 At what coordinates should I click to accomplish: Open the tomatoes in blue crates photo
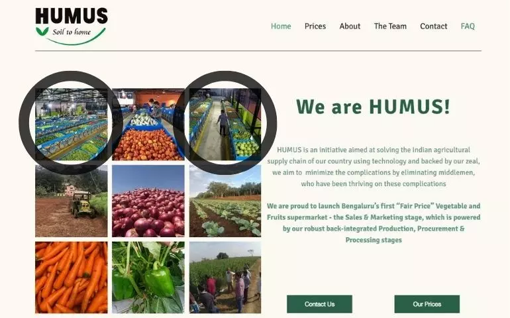click(148, 125)
